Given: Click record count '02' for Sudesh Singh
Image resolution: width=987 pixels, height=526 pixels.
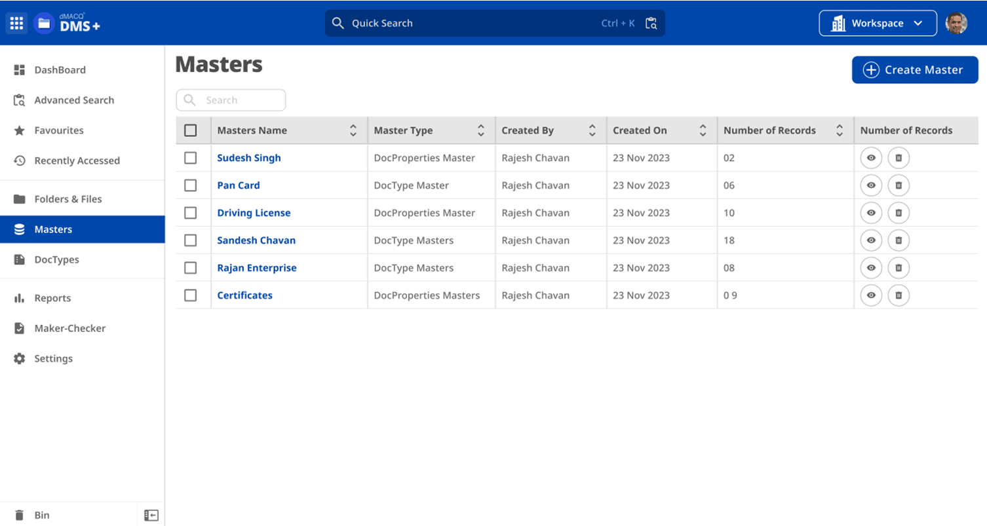Looking at the screenshot, I should (x=729, y=158).
